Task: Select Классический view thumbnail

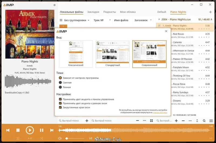Action: pyautogui.click(x=76, y=54)
